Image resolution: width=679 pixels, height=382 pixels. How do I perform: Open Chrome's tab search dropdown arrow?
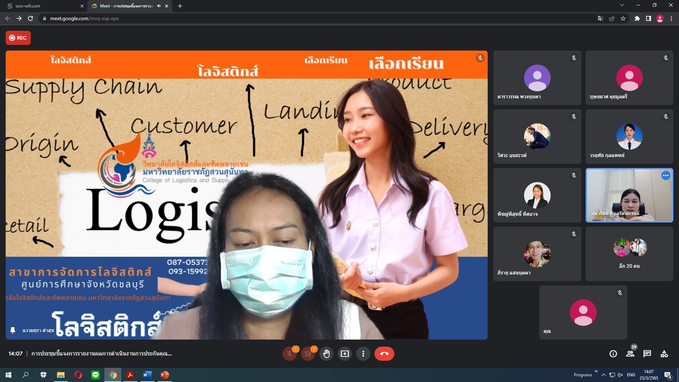622,5
